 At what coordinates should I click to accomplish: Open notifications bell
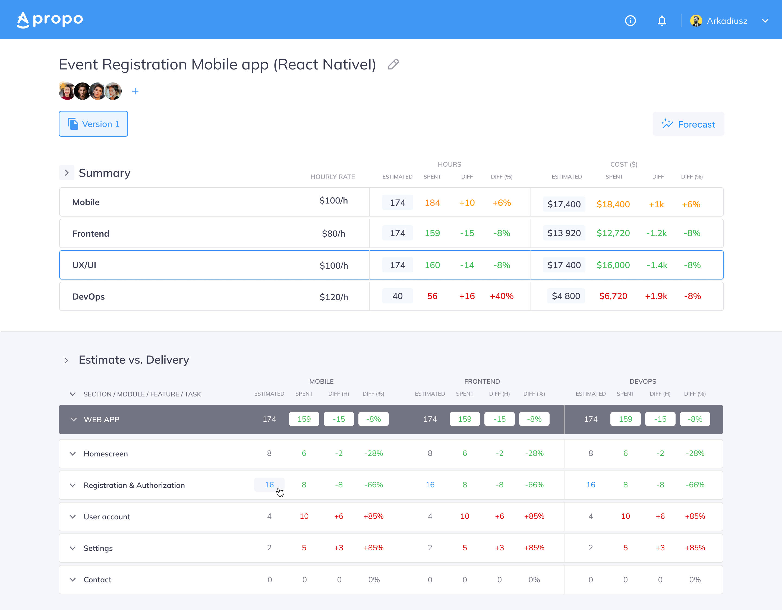662,21
